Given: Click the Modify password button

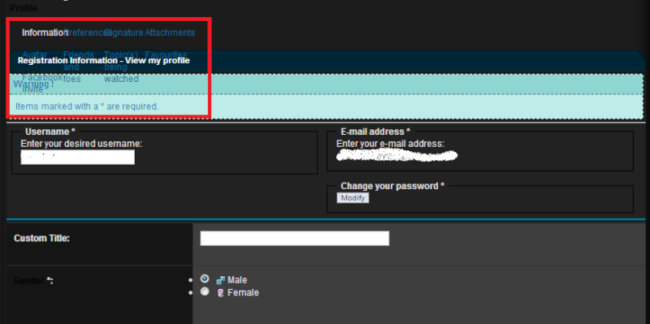Looking at the screenshot, I should pos(353,198).
